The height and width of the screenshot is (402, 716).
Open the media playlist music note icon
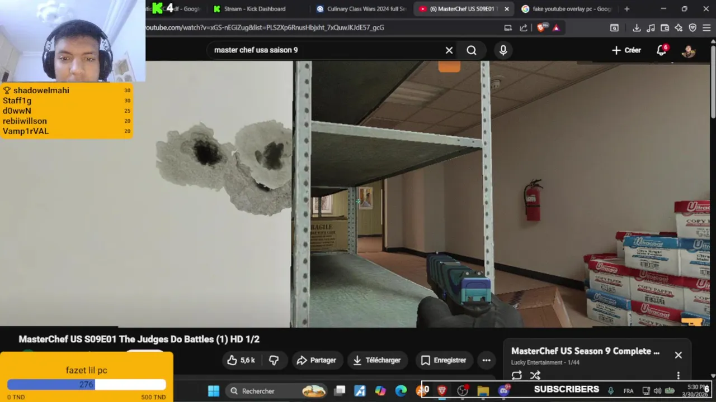click(x=651, y=28)
